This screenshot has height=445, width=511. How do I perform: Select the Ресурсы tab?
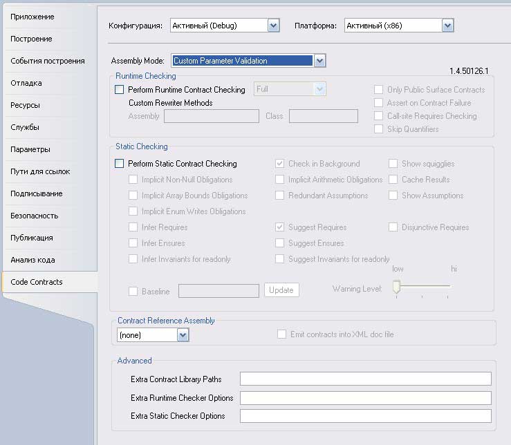tap(25, 105)
